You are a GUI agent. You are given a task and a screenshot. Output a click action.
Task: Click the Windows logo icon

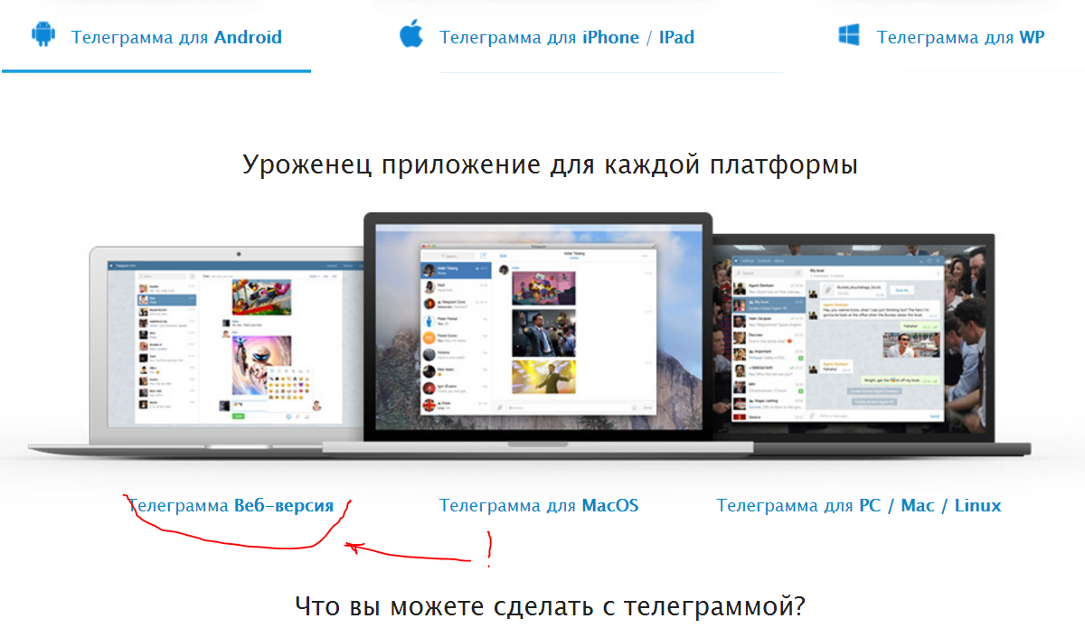point(848,35)
